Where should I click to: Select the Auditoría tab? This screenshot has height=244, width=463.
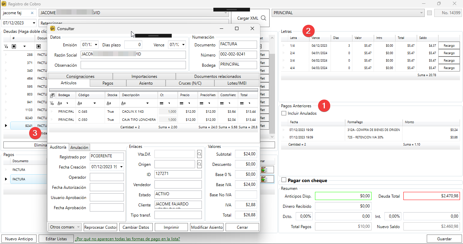pyautogui.click(x=58, y=147)
